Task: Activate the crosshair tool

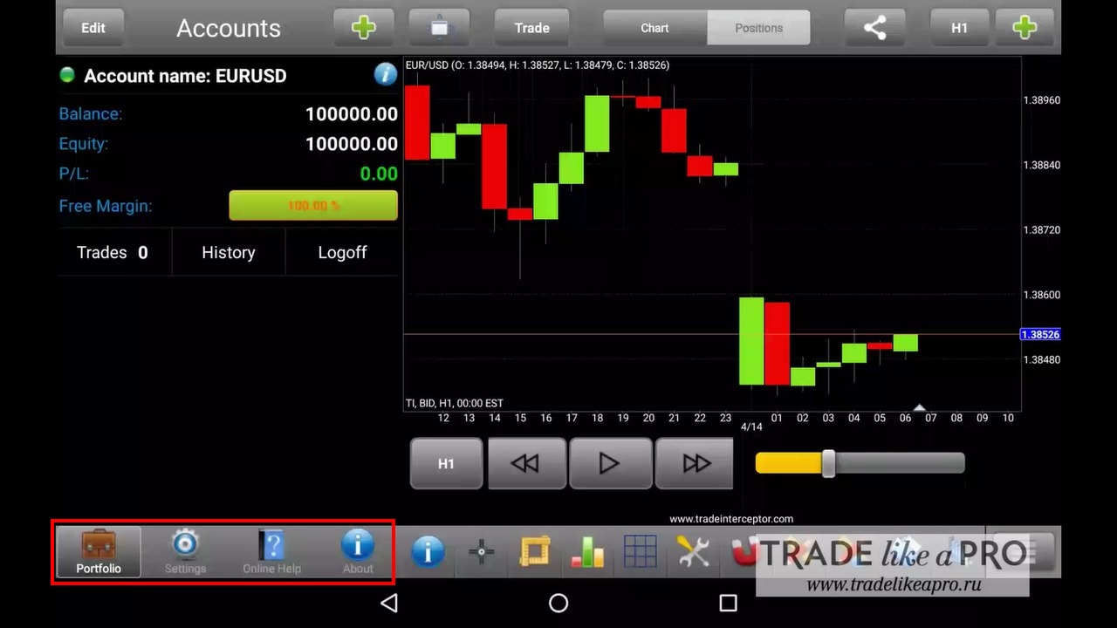Action: (482, 552)
